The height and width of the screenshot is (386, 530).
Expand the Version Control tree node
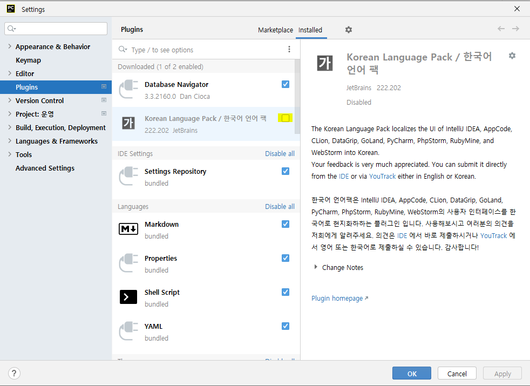[x=10, y=100]
